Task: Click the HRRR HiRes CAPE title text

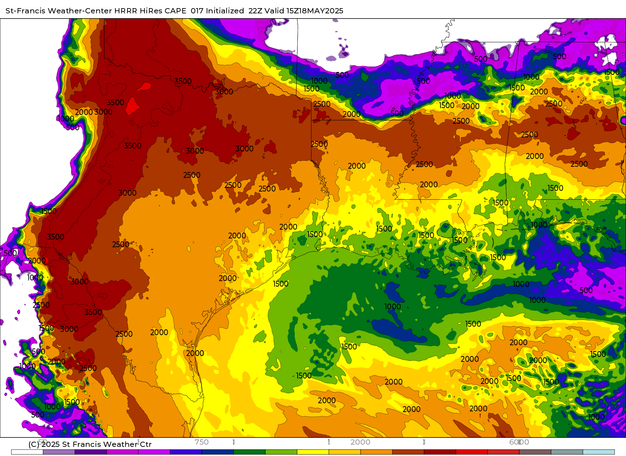Action: pyautogui.click(x=174, y=11)
